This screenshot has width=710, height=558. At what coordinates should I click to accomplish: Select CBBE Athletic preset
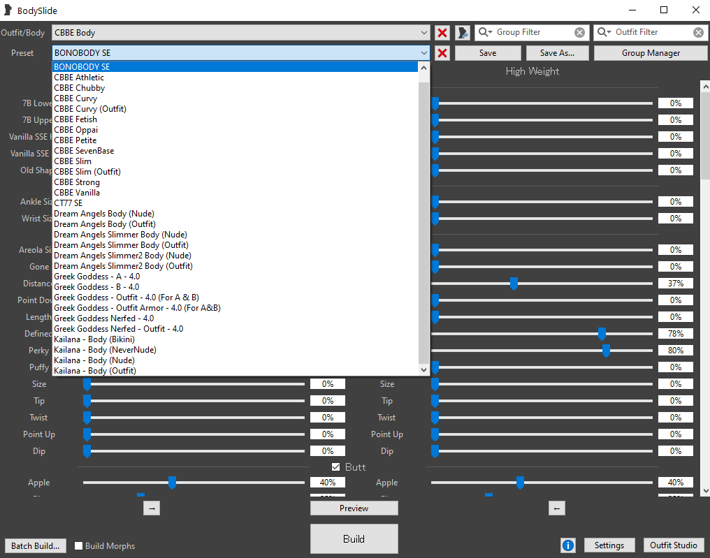235,78
